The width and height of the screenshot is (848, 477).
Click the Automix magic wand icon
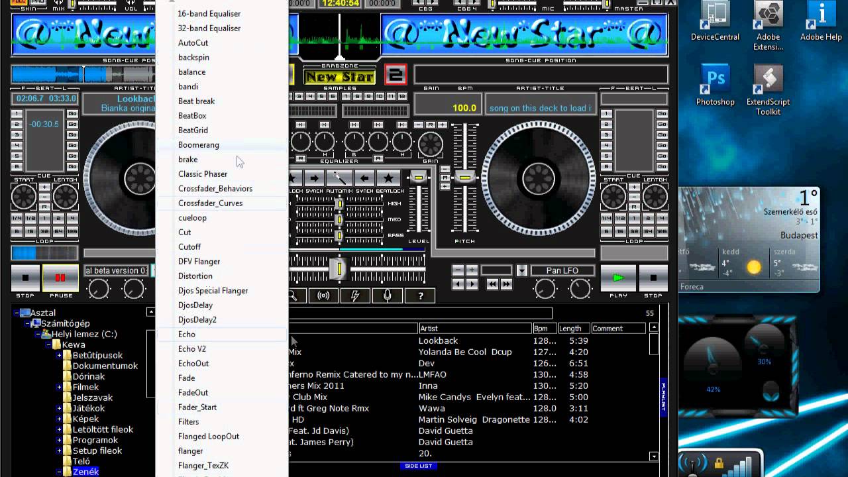pyautogui.click(x=339, y=178)
